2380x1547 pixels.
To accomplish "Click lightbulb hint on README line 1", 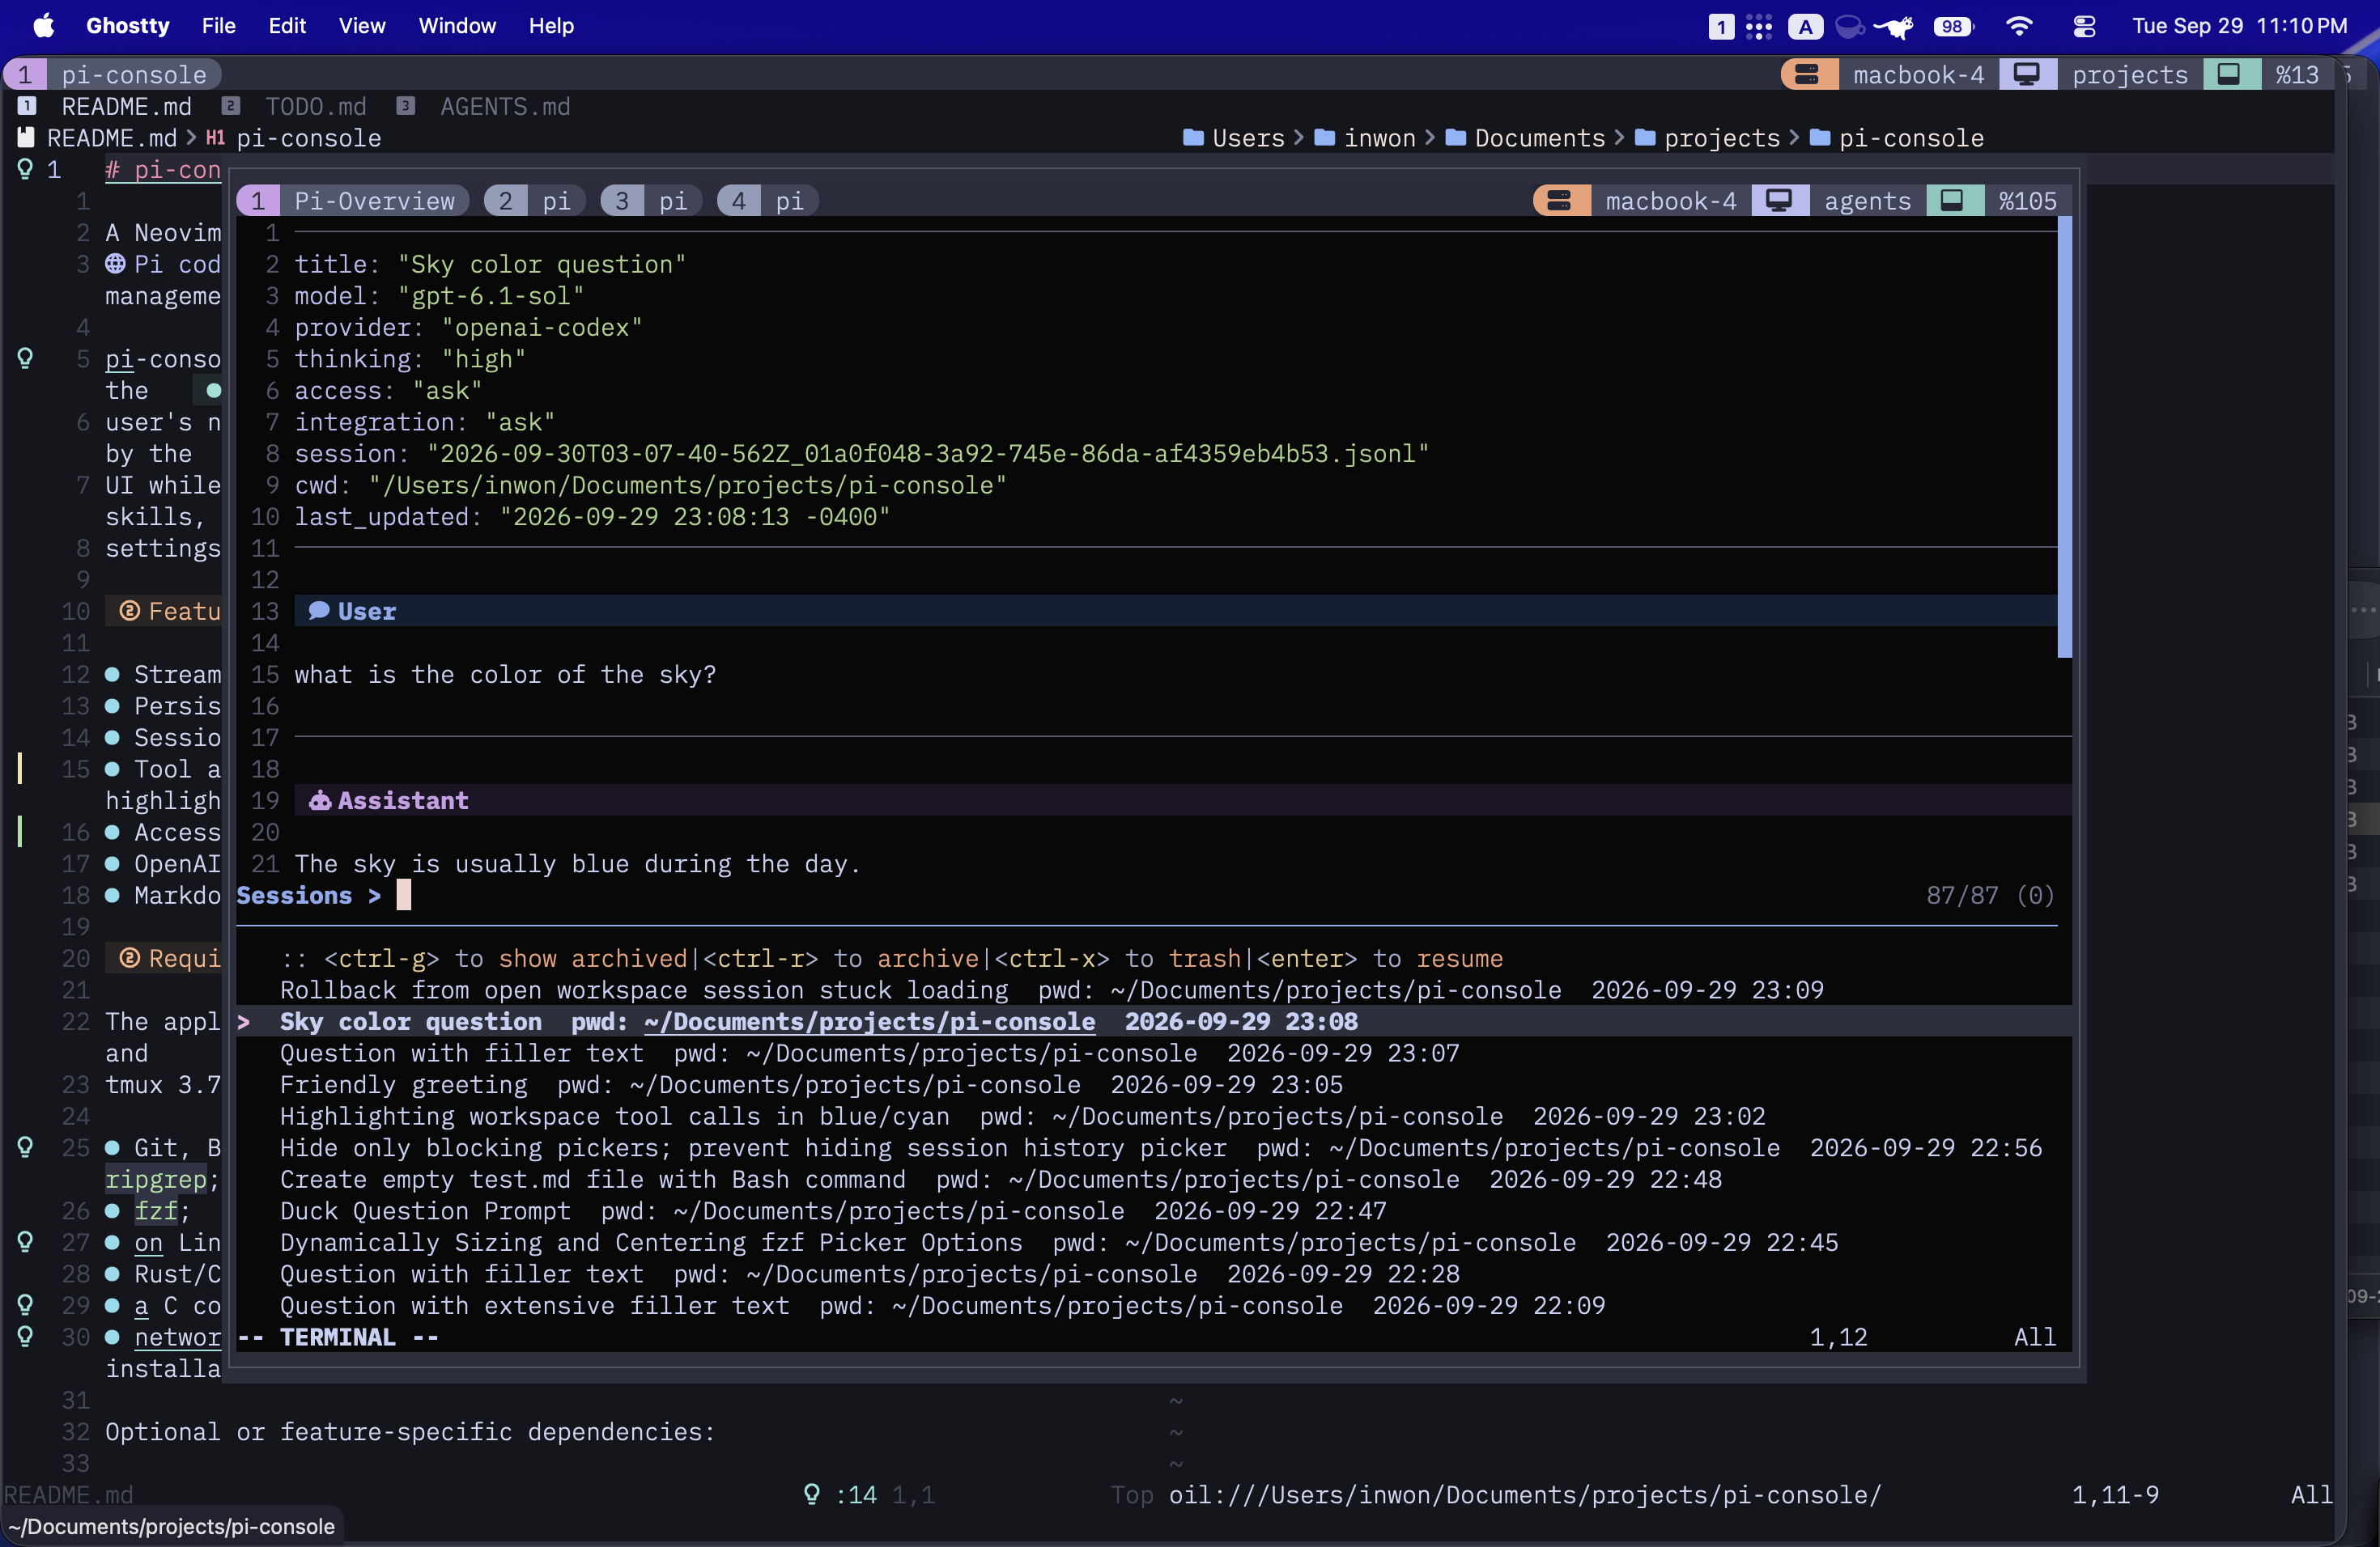I will click(26, 170).
